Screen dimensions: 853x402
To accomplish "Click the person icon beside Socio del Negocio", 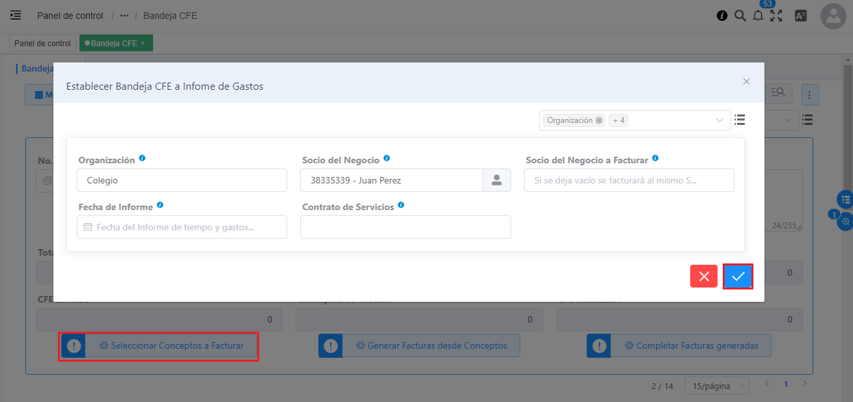I will pos(496,180).
